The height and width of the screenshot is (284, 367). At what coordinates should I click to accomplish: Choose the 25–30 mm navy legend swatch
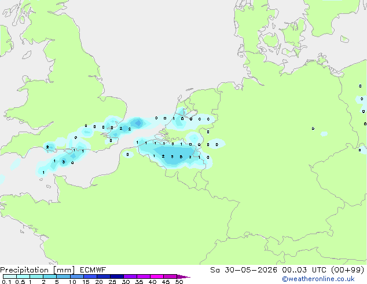[116, 276]
